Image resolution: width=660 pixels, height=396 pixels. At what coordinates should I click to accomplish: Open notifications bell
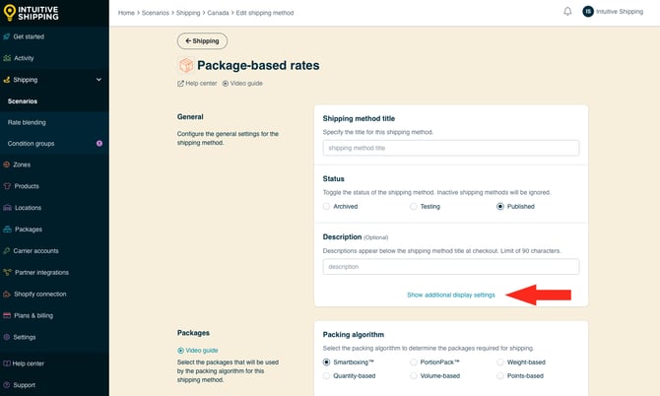567,12
